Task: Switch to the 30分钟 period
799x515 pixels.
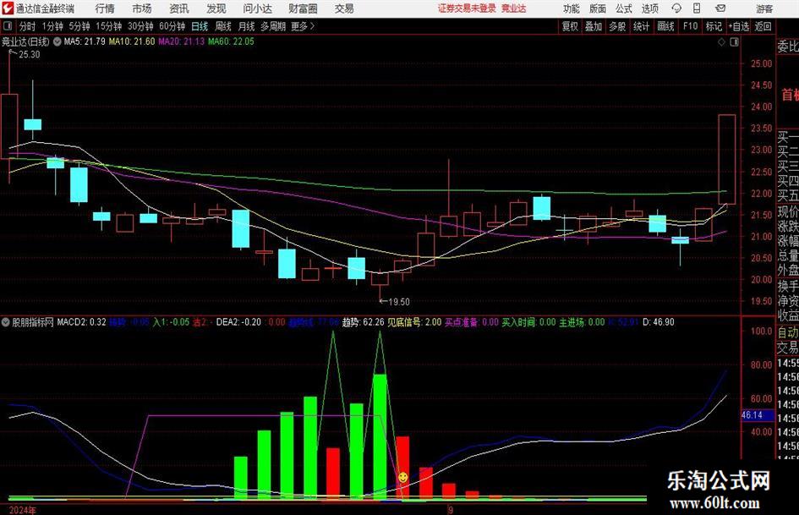Action: [x=140, y=26]
